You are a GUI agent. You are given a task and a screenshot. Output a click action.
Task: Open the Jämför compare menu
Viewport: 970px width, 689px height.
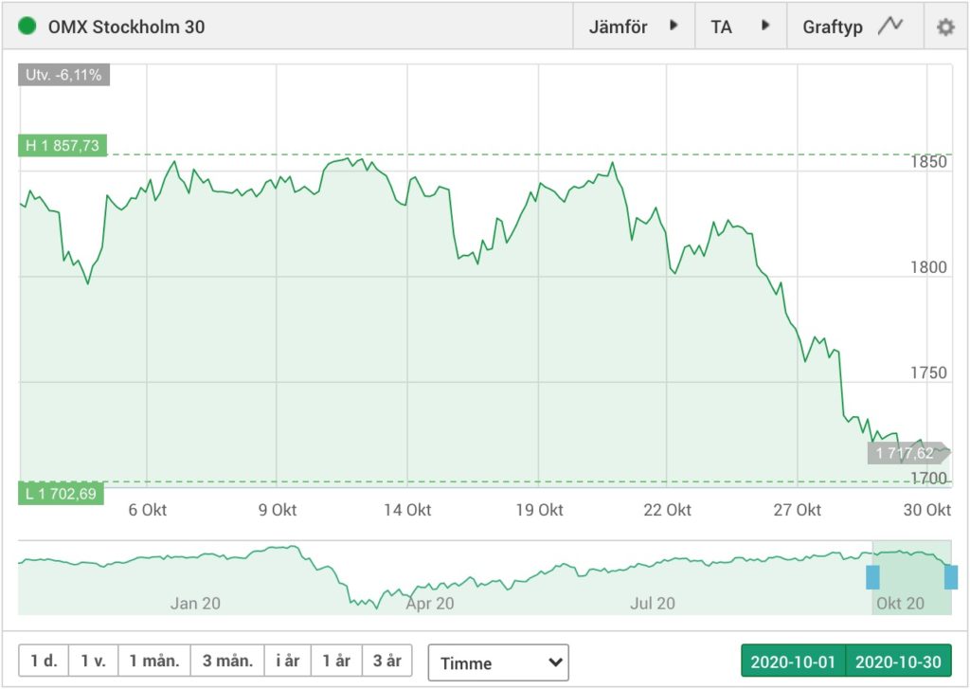click(634, 26)
